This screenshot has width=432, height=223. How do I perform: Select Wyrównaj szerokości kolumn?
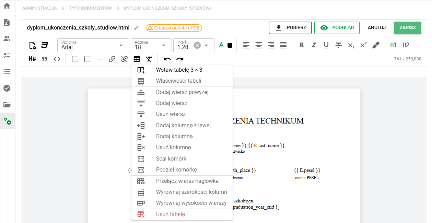(x=182, y=192)
